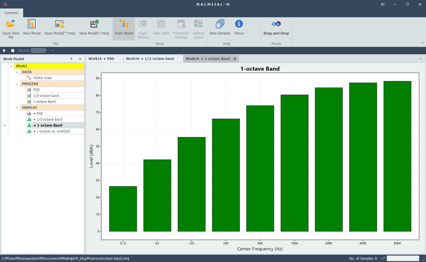The image size is (426, 262).
Task: Click the 1-octave Band chart title
Action: click(260, 69)
